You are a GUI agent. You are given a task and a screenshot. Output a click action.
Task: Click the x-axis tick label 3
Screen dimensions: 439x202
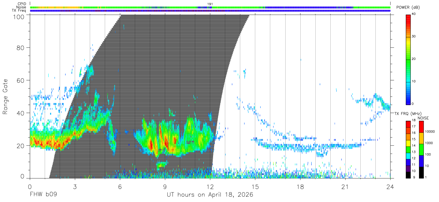pos(75,186)
